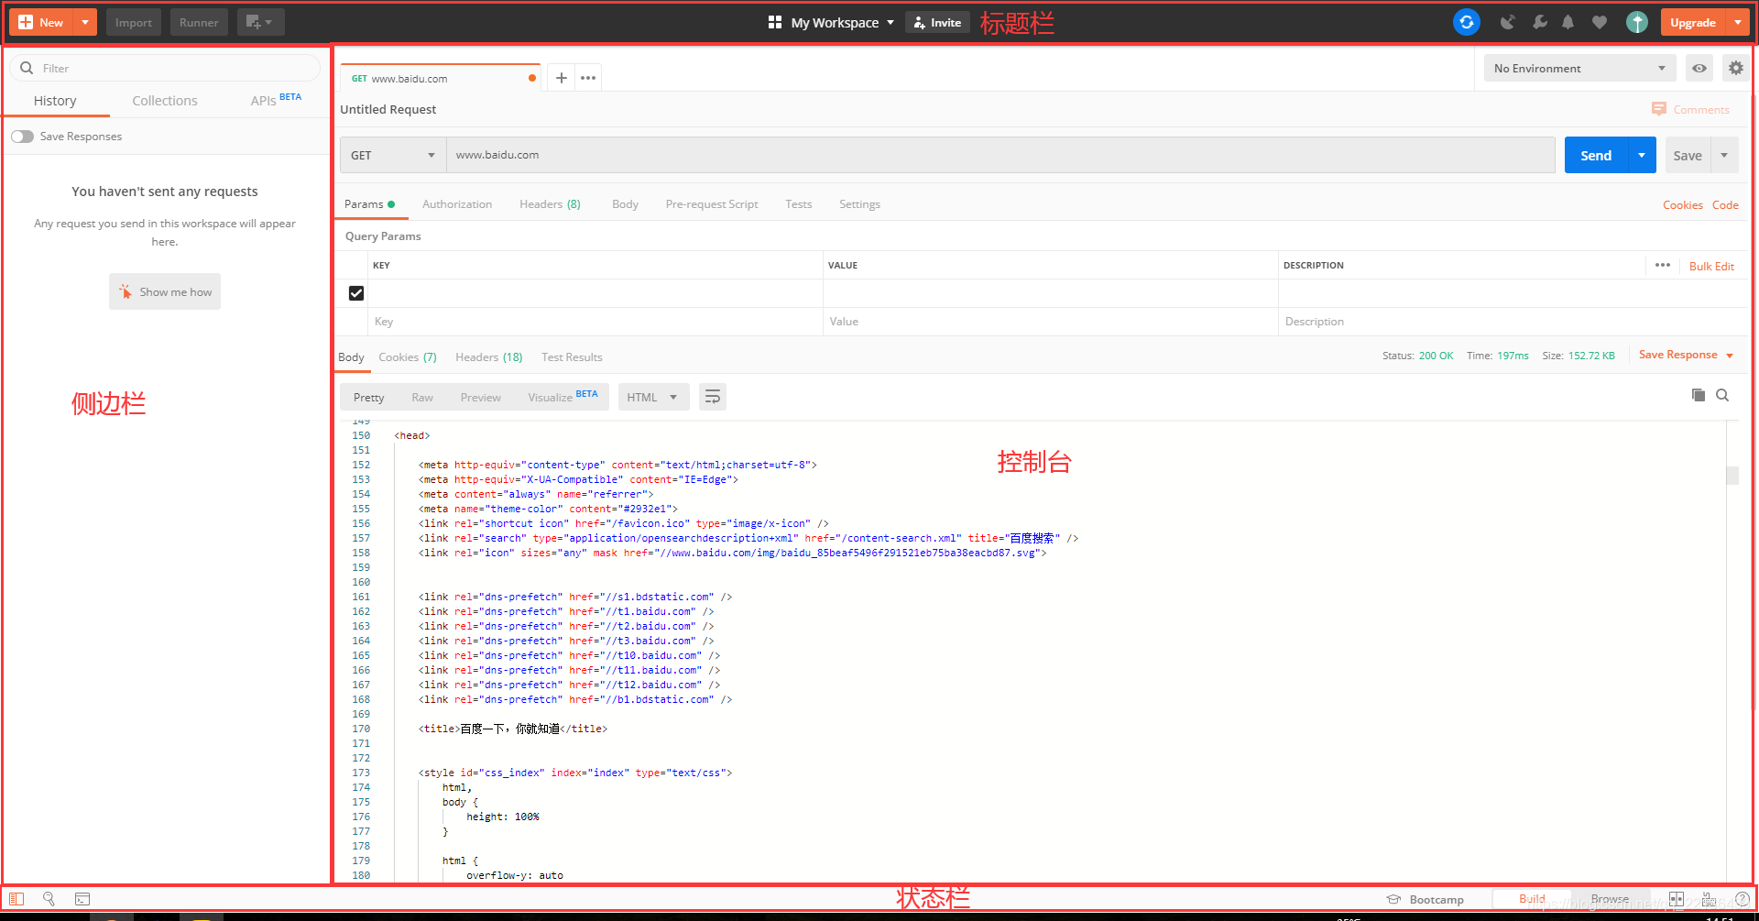Open keyboard shortcuts icon in status bar
The image size is (1759, 921).
point(1710,899)
